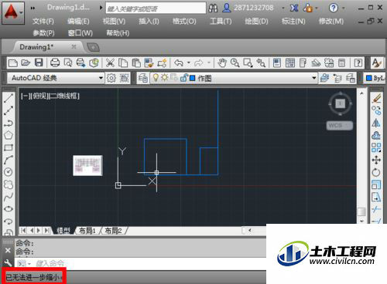Screen dimensions: 387x284
Task: Click the user account 2871232708 sign-in
Action: [248, 8]
